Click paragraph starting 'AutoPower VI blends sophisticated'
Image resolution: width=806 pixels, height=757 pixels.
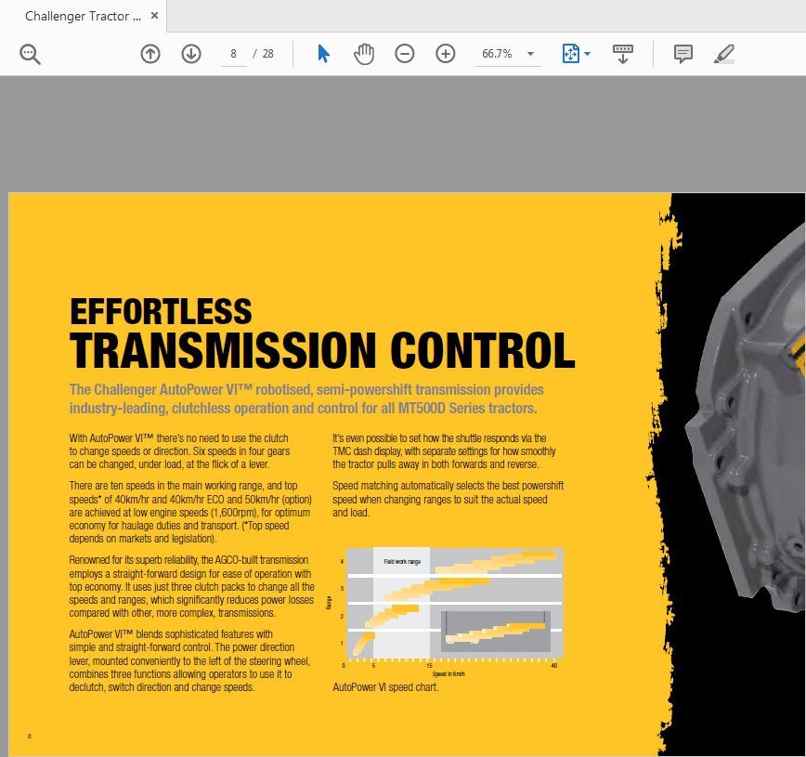point(189,660)
